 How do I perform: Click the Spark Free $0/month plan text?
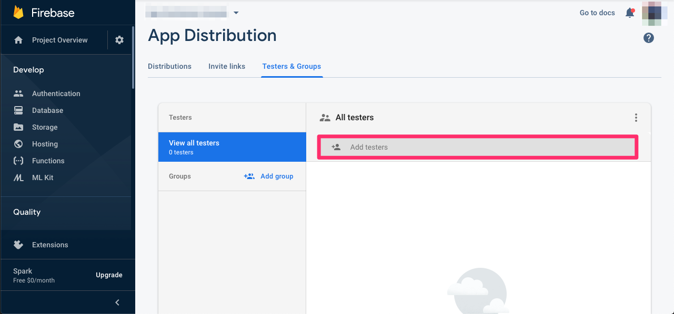point(34,275)
